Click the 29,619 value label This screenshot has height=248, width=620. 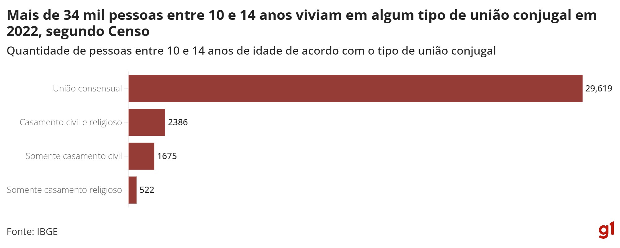(598, 89)
